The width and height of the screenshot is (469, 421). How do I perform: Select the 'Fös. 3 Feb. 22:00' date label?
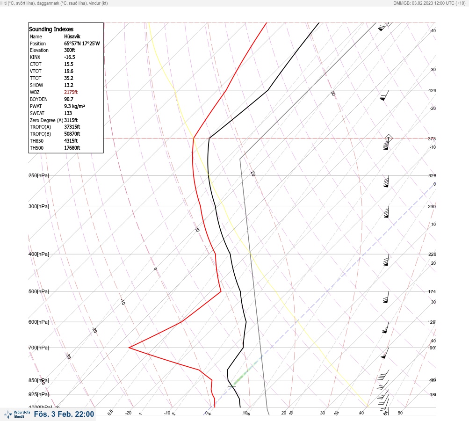(x=64, y=414)
